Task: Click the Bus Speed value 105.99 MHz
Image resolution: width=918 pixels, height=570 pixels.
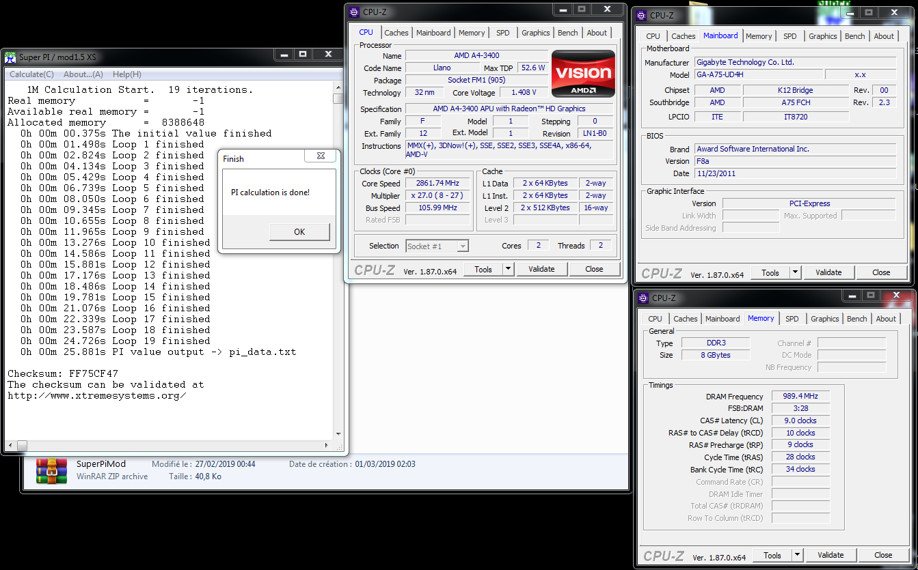Action: tap(437, 208)
